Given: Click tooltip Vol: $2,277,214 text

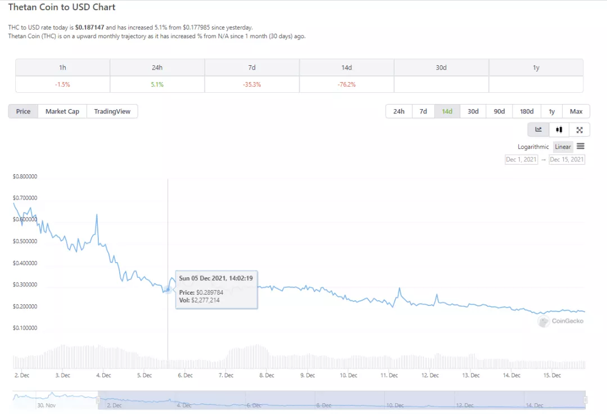Looking at the screenshot, I should [x=199, y=300].
